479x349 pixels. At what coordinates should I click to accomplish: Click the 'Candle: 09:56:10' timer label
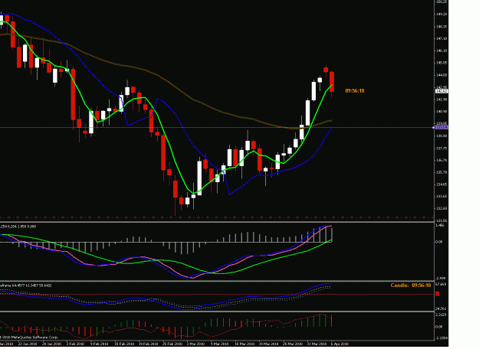coord(411,285)
